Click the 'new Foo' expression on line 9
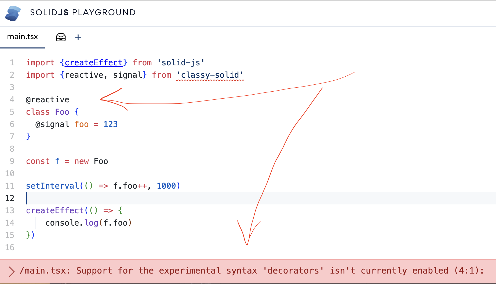This screenshot has height=284, width=496. [x=91, y=161]
